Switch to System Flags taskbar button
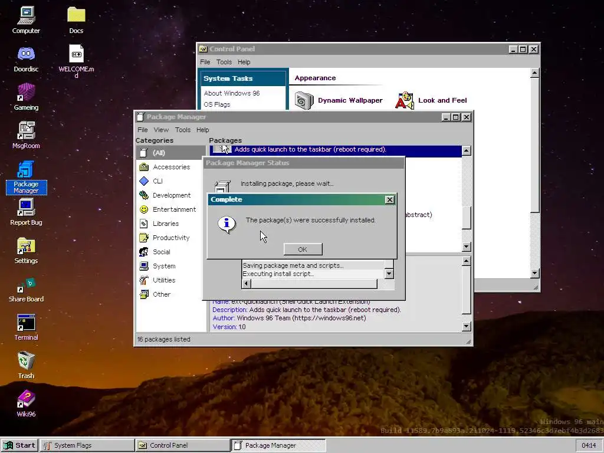 click(87, 445)
